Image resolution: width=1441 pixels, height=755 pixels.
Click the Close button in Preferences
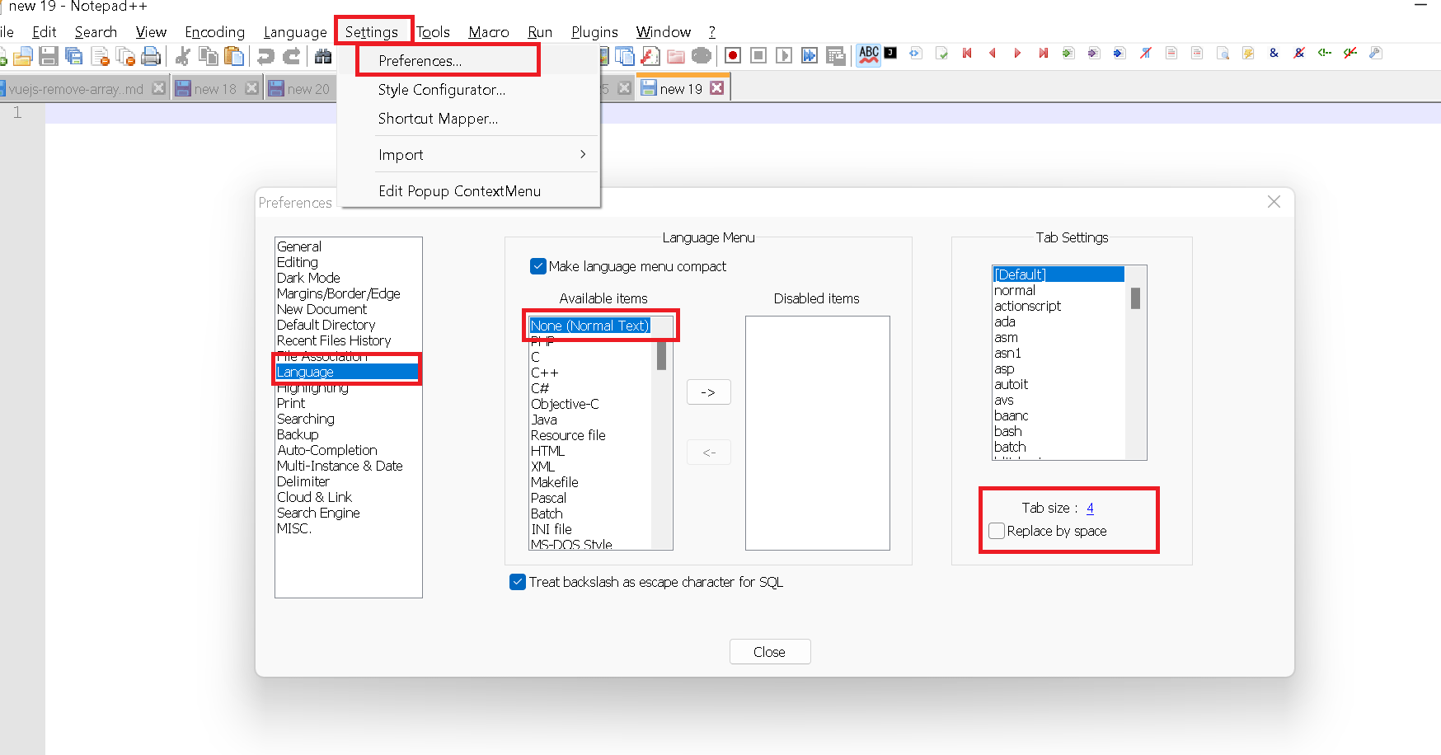click(769, 651)
